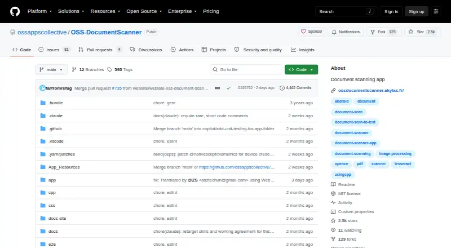Go to the Pricing page
The width and height of the screenshot is (451, 248).
click(211, 11)
